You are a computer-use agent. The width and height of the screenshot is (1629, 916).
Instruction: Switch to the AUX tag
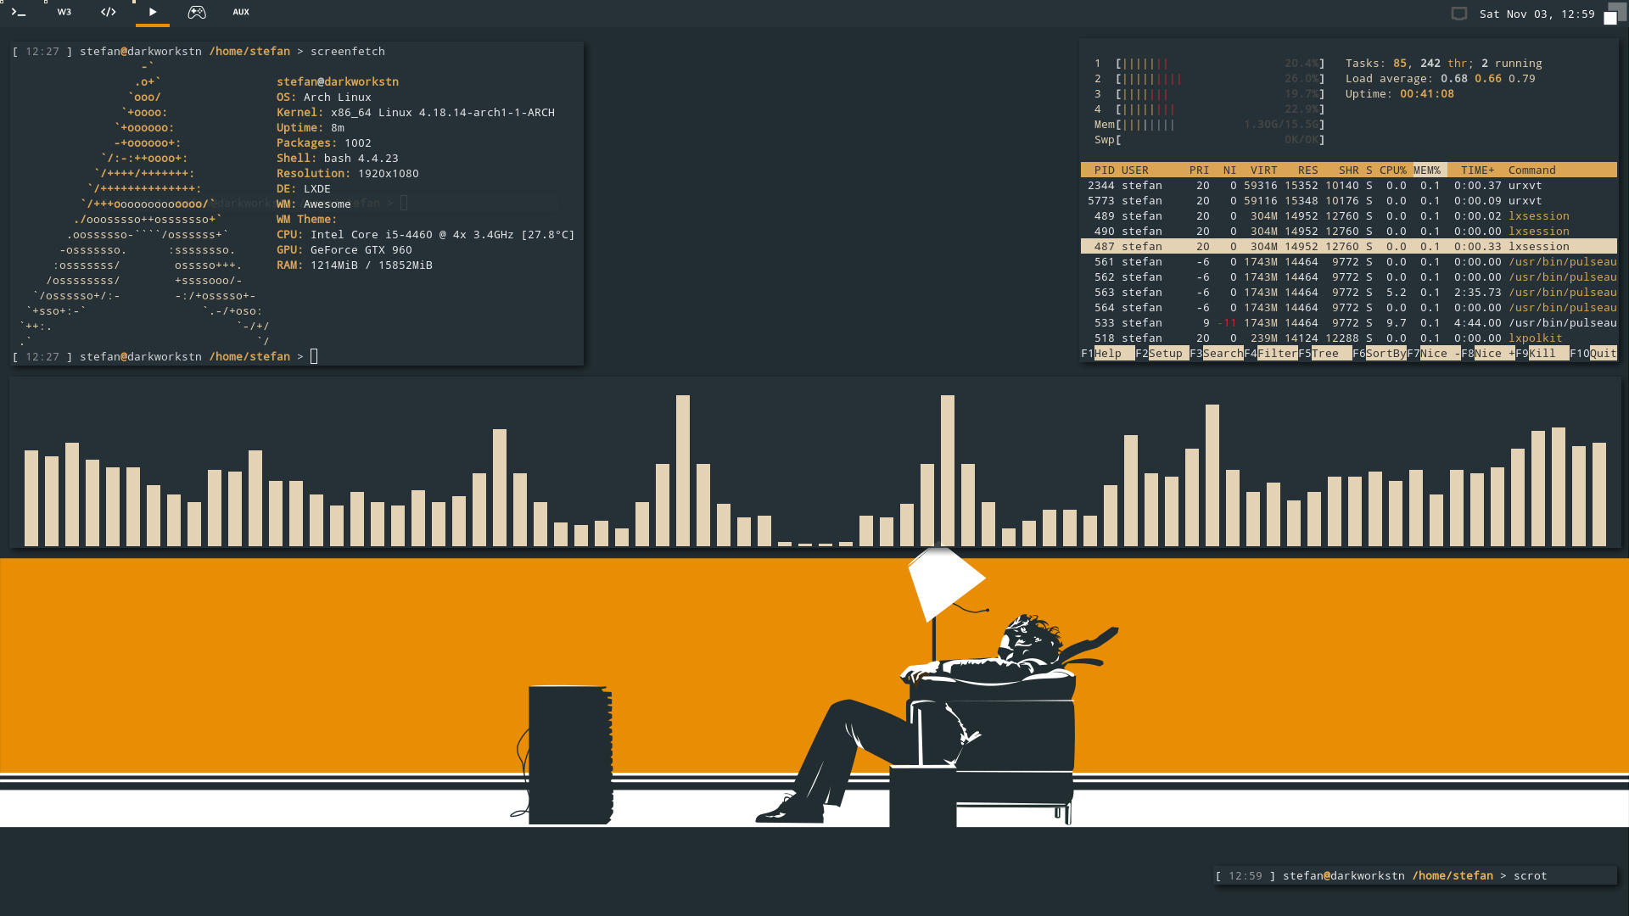tap(241, 12)
